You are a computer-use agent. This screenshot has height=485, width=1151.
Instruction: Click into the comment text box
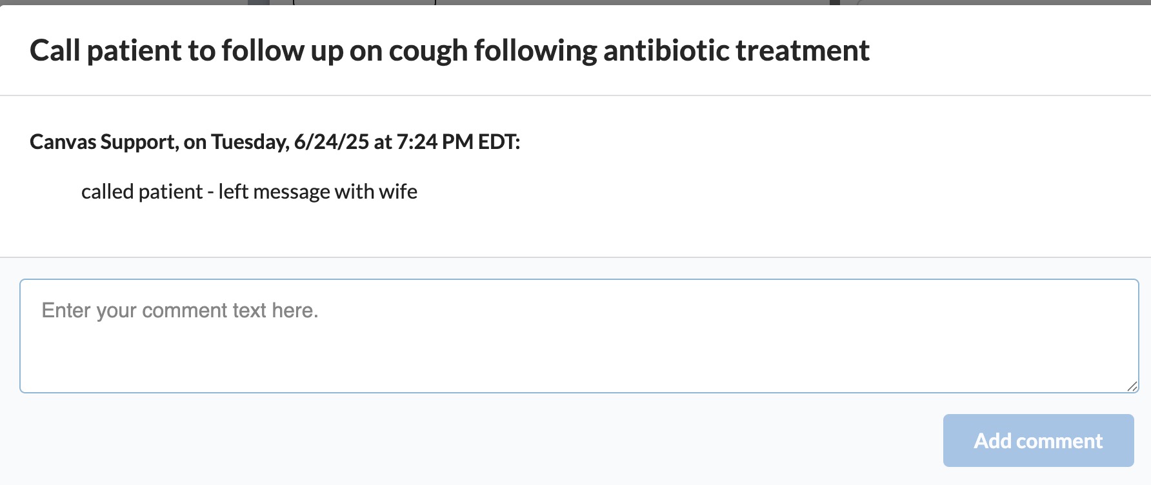579,348
